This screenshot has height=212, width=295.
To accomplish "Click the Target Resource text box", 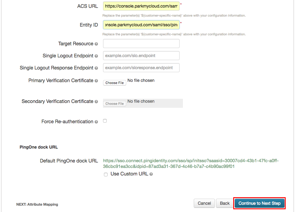I will (x=141, y=43).
